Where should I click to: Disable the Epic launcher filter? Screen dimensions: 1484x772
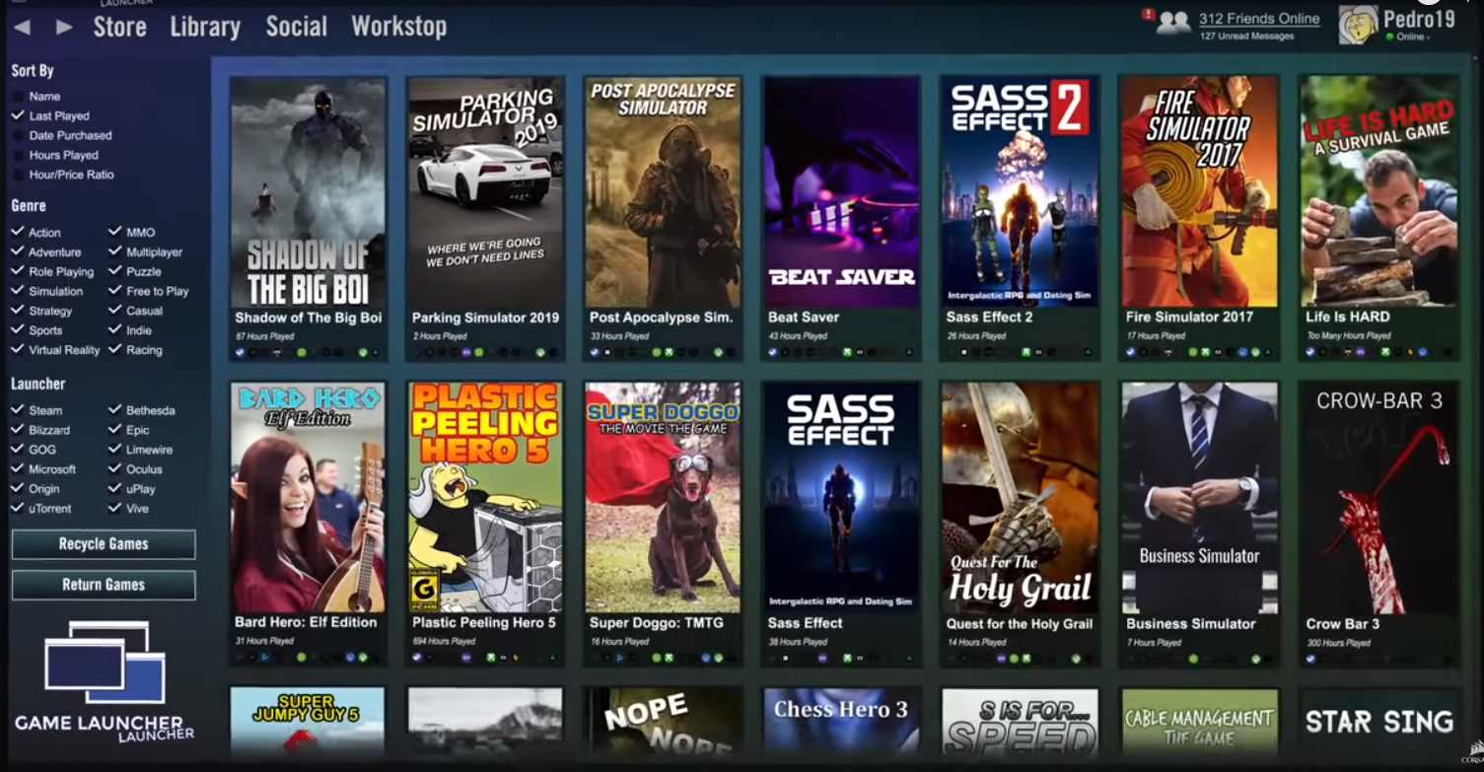click(x=115, y=430)
